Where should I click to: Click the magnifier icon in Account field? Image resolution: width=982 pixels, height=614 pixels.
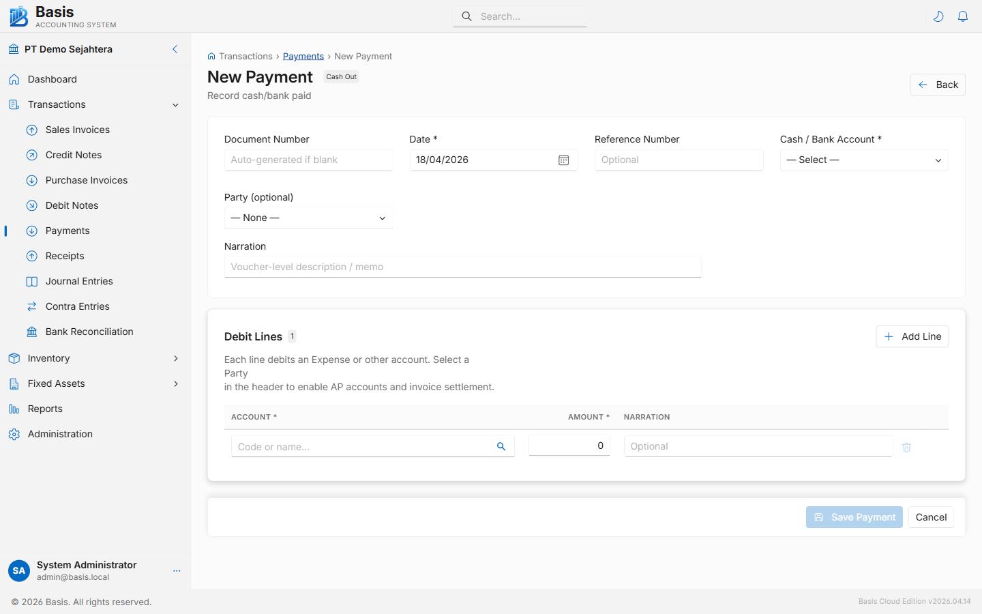(x=501, y=446)
